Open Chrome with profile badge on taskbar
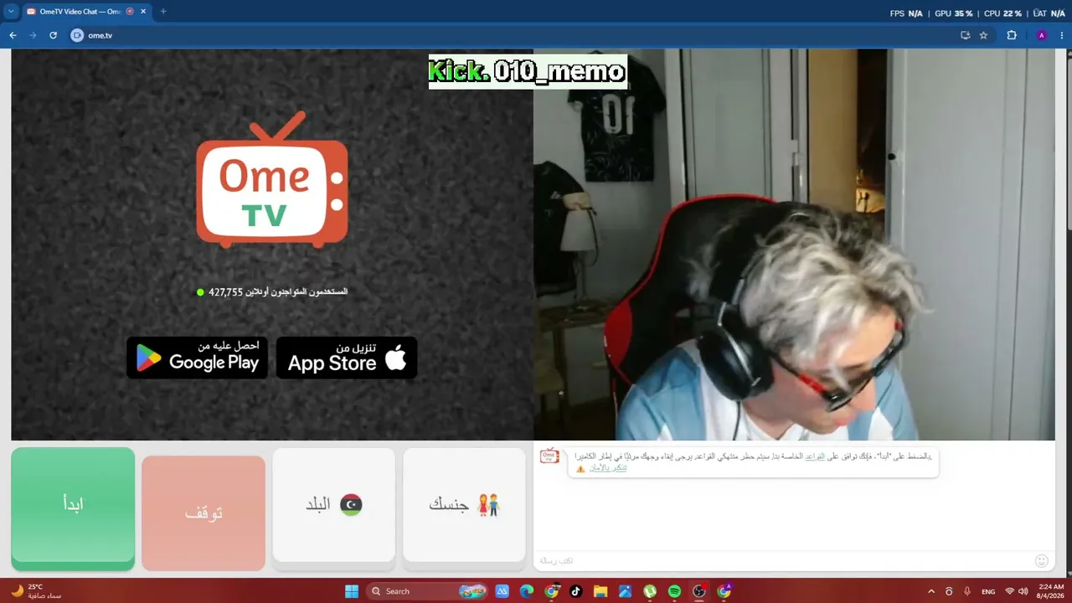The width and height of the screenshot is (1072, 603). [x=724, y=591]
